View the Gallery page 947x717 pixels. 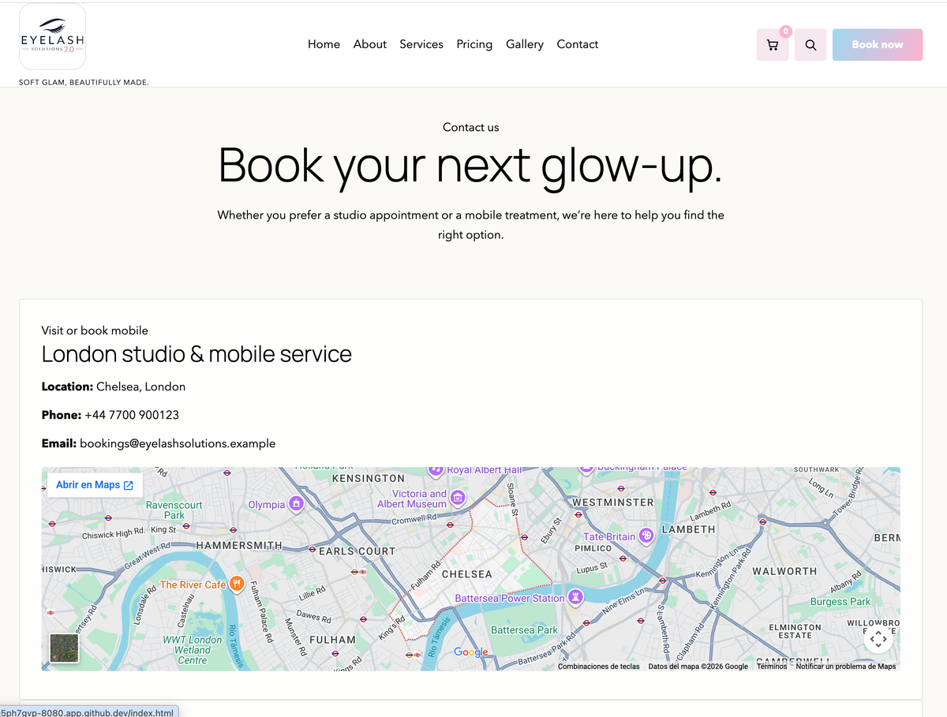tap(525, 44)
